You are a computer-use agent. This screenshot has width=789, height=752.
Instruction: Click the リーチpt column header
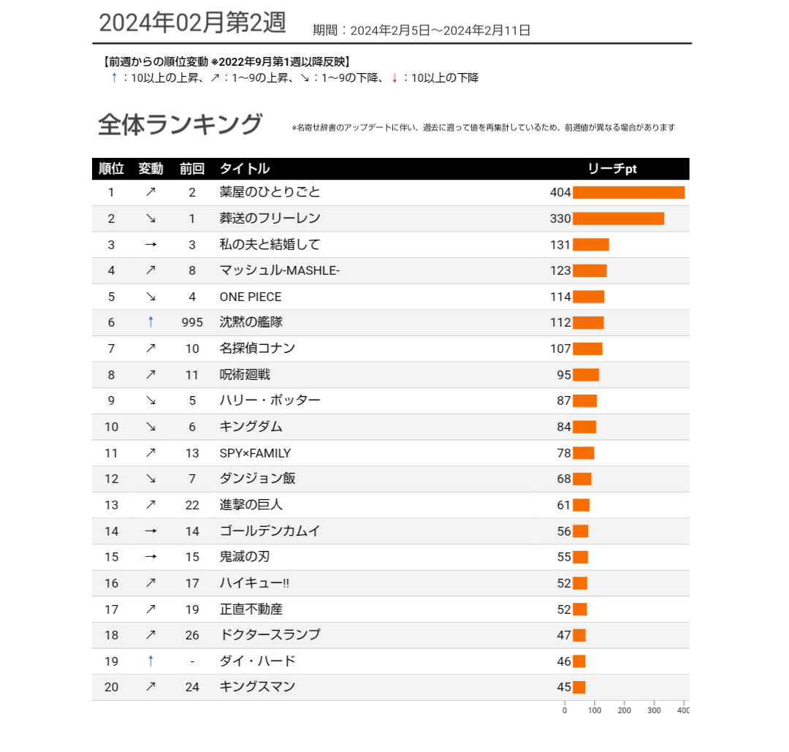(612, 169)
